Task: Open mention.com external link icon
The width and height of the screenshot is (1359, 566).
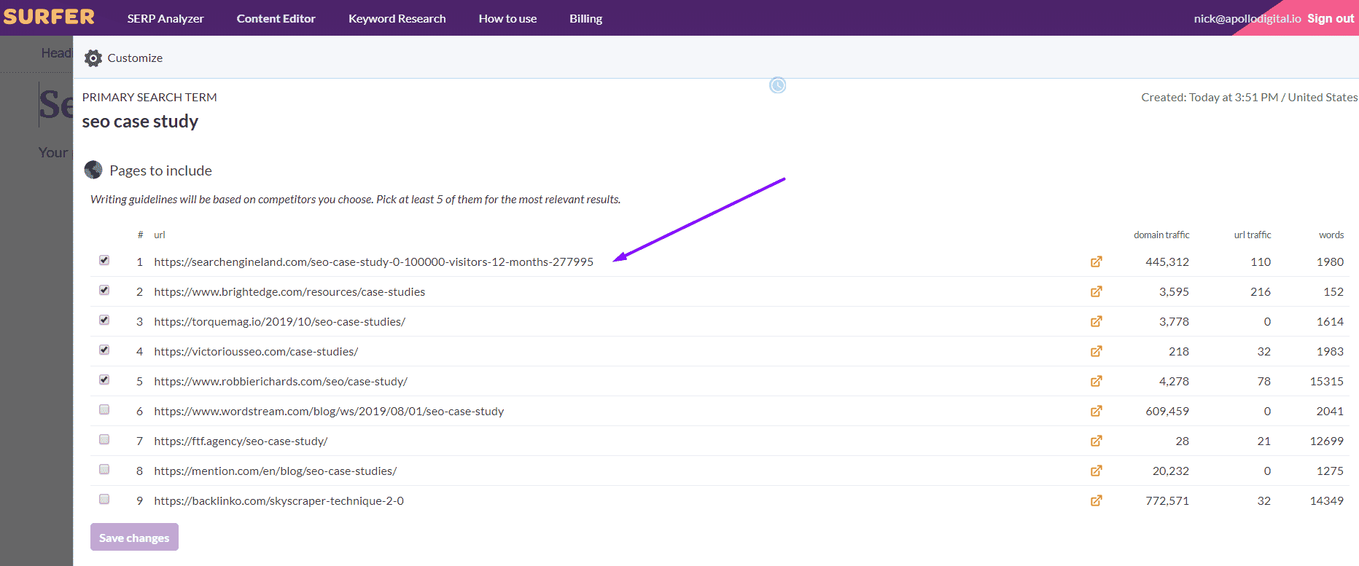Action: tap(1096, 471)
